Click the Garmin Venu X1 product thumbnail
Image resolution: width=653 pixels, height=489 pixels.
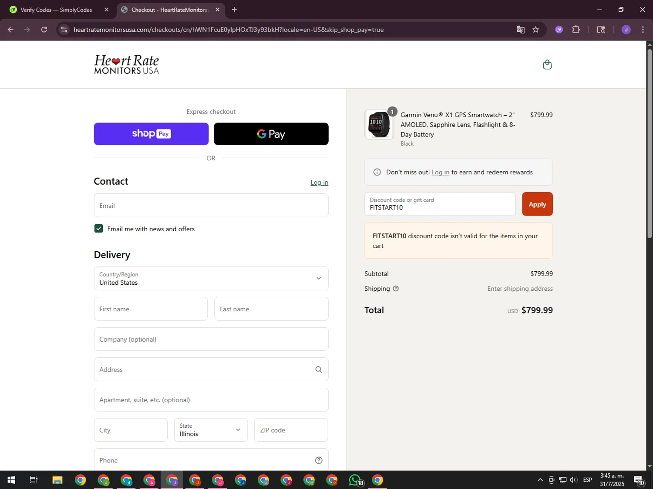(379, 125)
